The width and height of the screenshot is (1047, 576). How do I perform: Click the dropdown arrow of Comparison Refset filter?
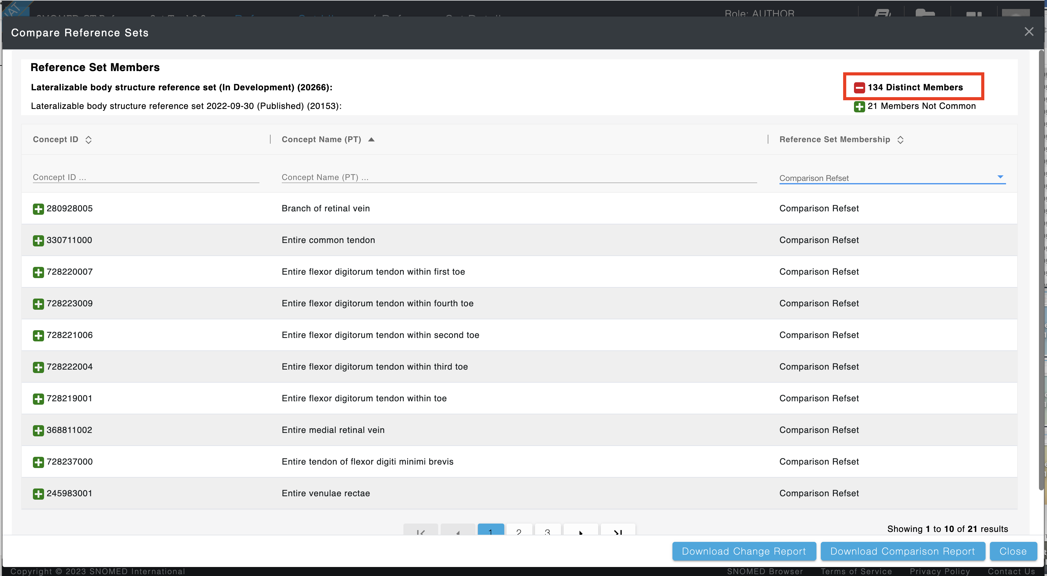coord(1000,177)
